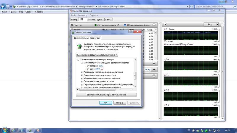Switch to the Память tab
This screenshot has width=237, height=133.
91,20
